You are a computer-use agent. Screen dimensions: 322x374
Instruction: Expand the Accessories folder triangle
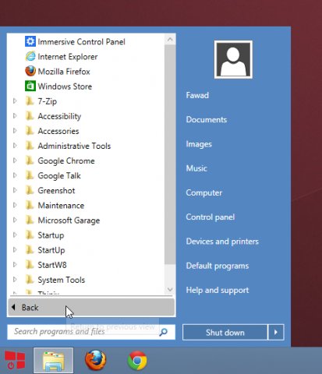click(x=15, y=131)
